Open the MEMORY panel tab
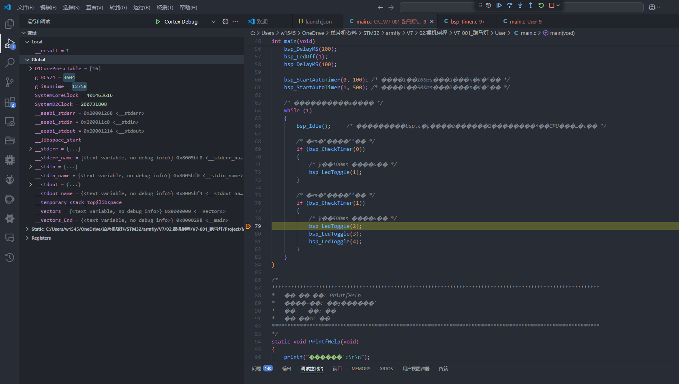Viewport: 679px width, 384px height. click(361, 369)
